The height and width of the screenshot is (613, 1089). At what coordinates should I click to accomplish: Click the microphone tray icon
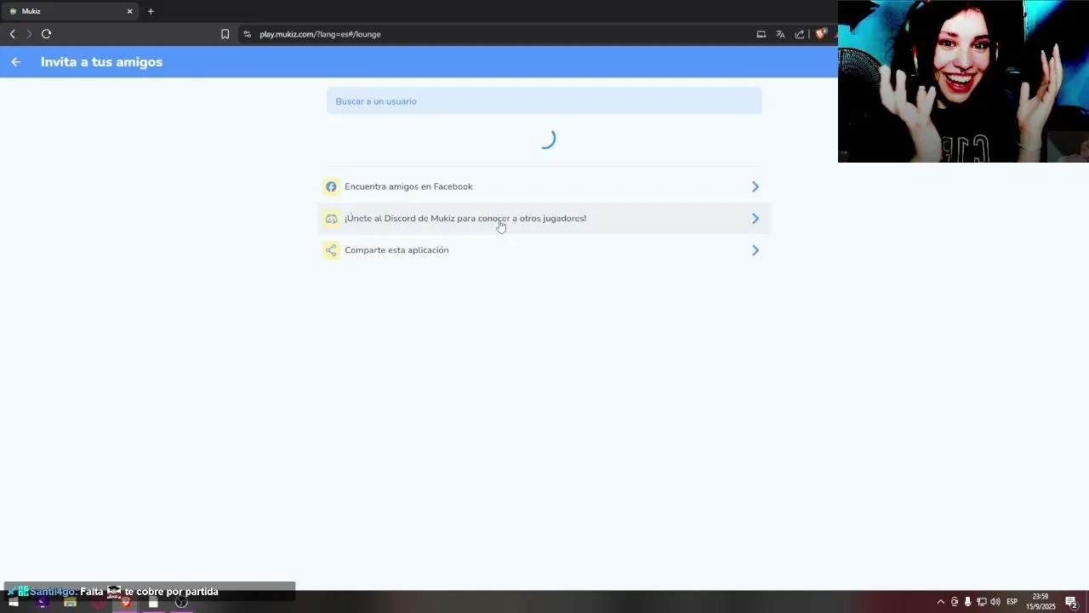pyautogui.click(x=967, y=602)
